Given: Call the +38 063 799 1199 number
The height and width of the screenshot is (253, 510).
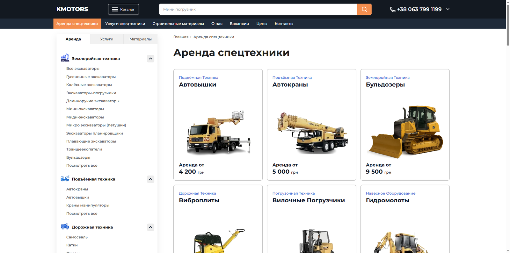Looking at the screenshot, I should tap(419, 9).
